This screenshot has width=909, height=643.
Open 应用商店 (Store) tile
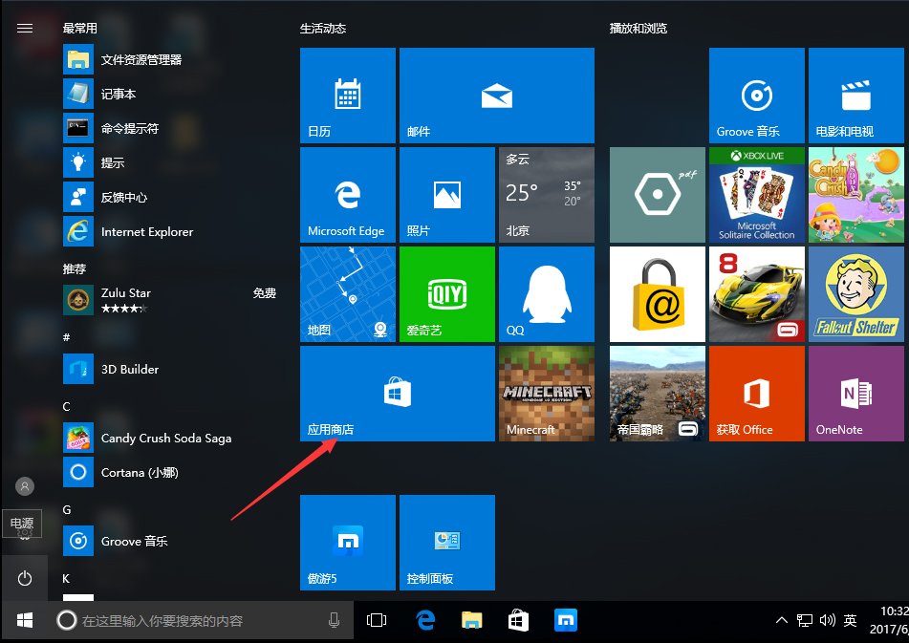[x=397, y=394]
